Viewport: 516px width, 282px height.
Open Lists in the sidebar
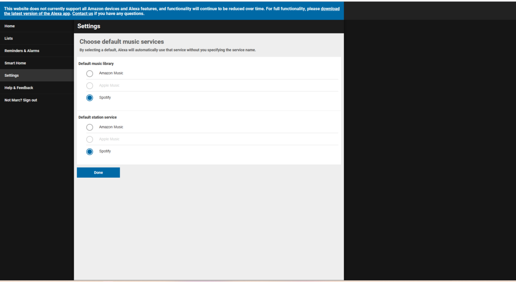(x=37, y=39)
